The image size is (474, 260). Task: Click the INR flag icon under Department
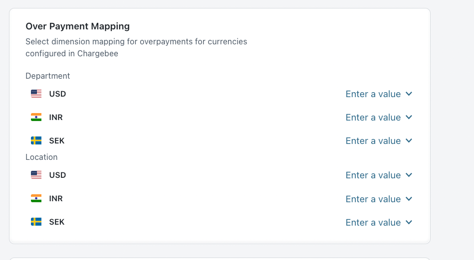36,117
